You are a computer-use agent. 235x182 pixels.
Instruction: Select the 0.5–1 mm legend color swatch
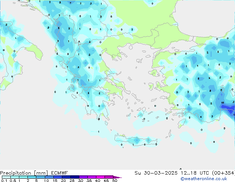(x=15, y=177)
